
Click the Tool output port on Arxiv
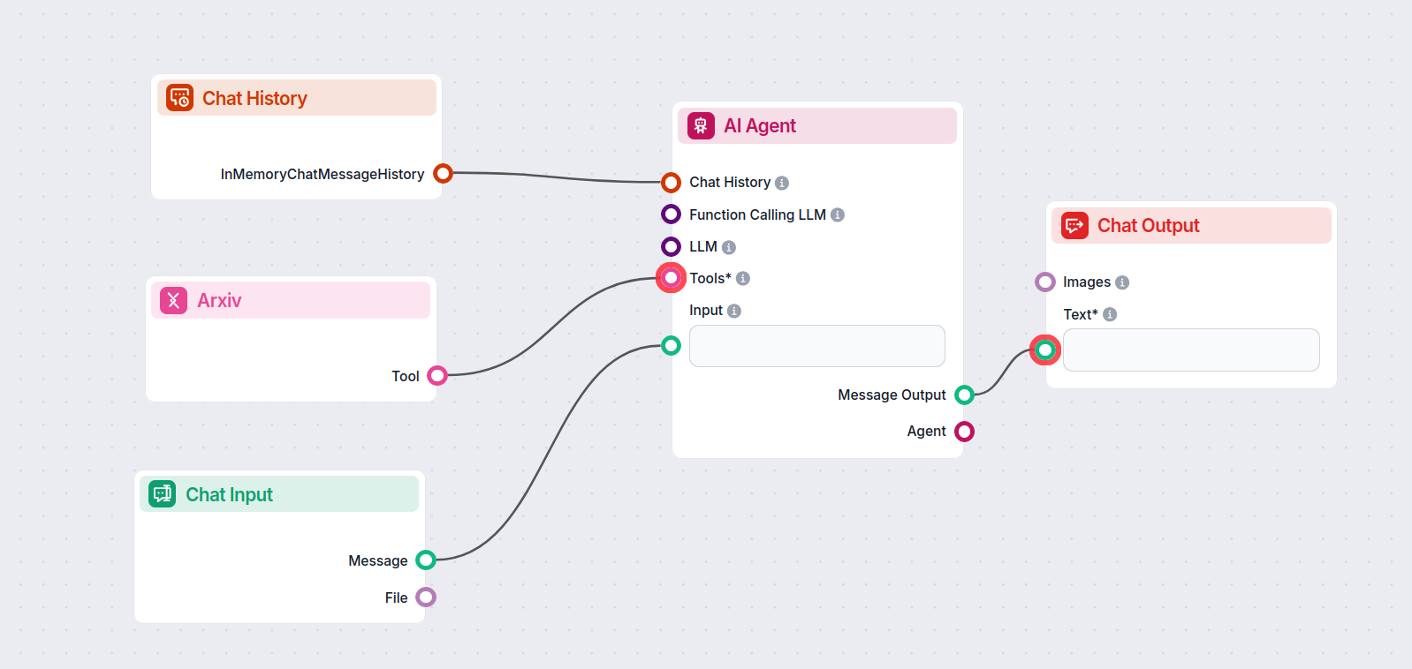437,375
